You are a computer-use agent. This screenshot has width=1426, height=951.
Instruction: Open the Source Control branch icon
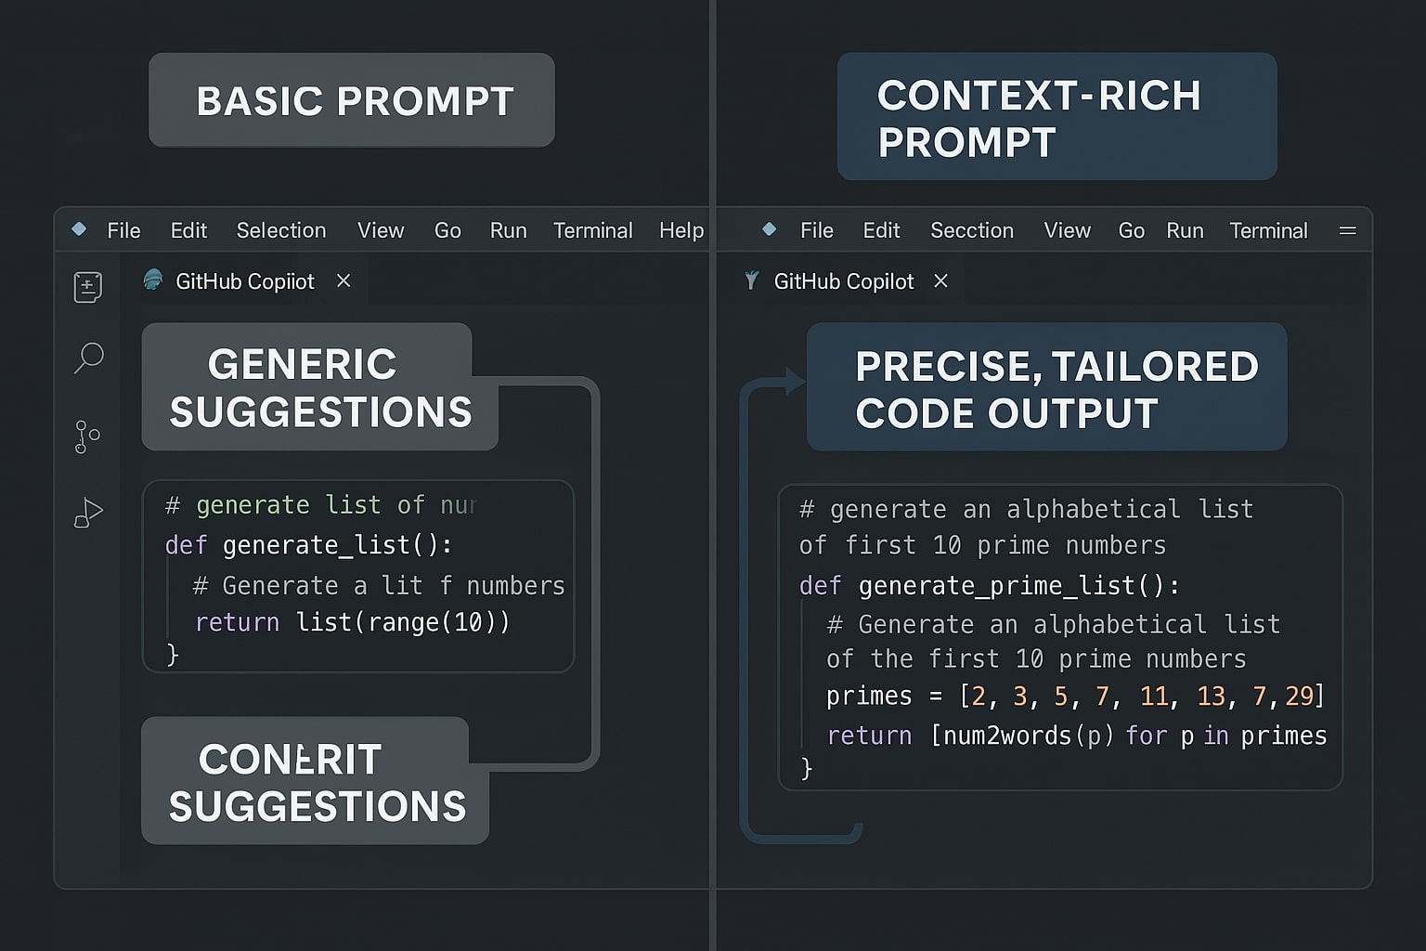[x=86, y=436]
